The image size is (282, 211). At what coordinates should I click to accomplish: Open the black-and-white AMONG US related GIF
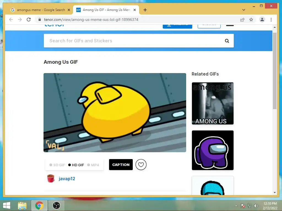213,103
